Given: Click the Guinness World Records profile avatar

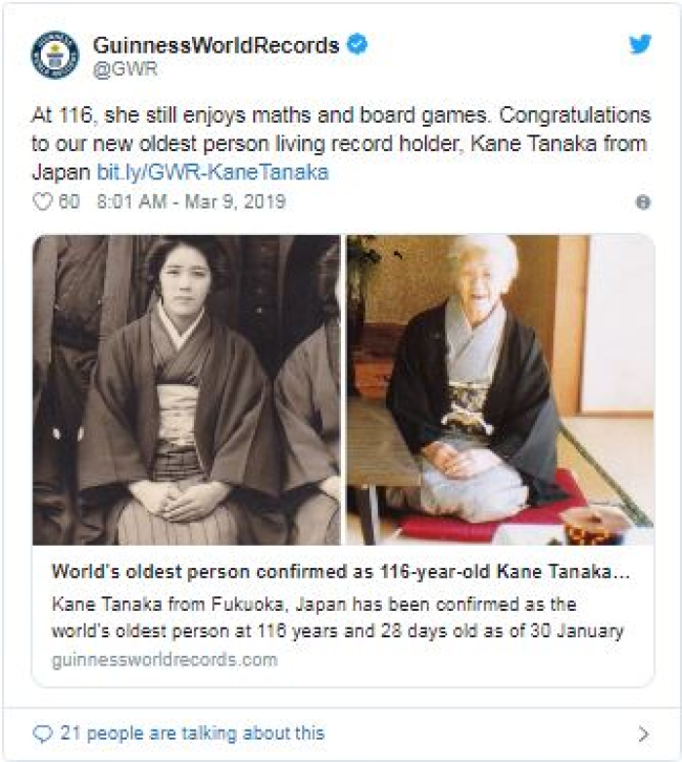Looking at the screenshot, I should pyautogui.click(x=55, y=55).
